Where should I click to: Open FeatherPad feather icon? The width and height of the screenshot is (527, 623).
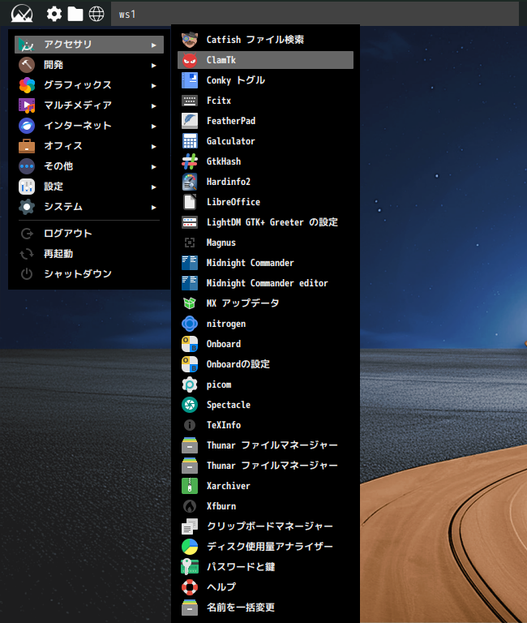pos(190,121)
